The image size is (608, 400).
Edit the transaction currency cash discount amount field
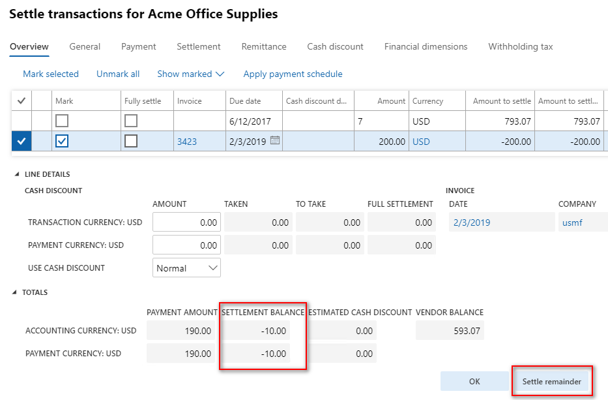click(186, 223)
